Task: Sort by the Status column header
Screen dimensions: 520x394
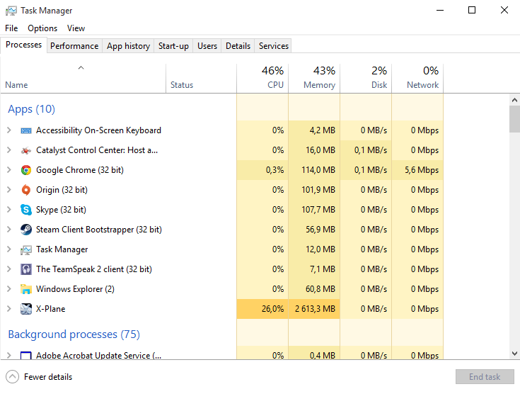Action: [x=201, y=79]
